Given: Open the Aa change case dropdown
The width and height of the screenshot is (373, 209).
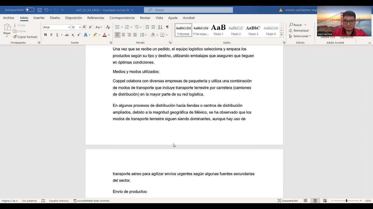Looking at the screenshot, I should click(x=99, y=27).
